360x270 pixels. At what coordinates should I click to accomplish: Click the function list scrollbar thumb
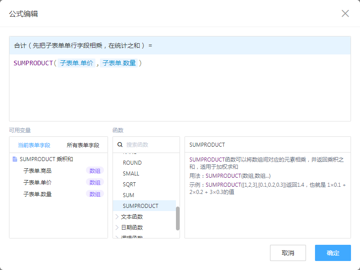point(177,218)
